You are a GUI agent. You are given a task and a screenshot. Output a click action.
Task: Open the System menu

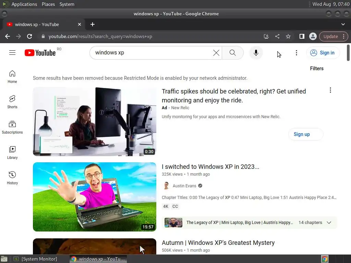[67, 4]
